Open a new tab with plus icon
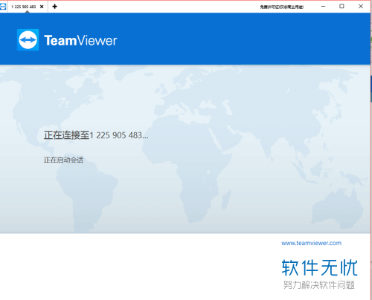The height and width of the screenshot is (300, 372). tap(55, 7)
